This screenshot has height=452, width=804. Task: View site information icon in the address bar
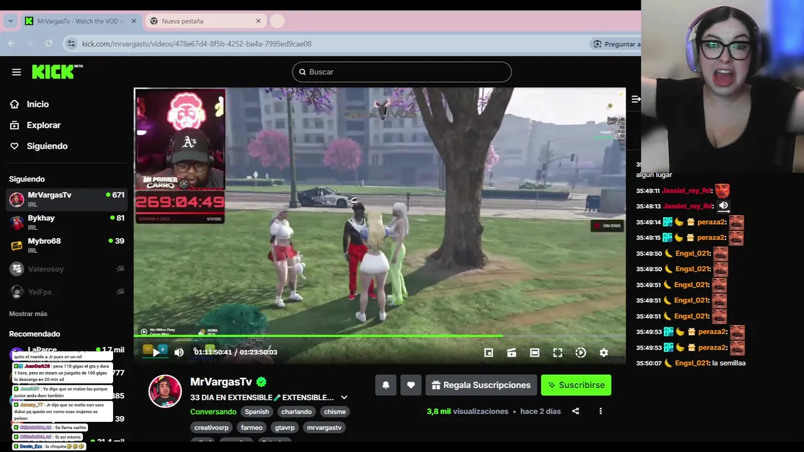pyautogui.click(x=71, y=44)
